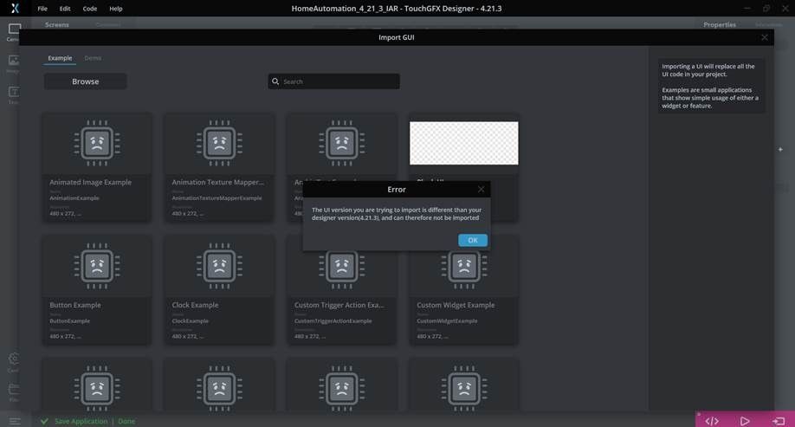Click the log lines icon at the bottom left
The image size is (795, 427).
(x=14, y=421)
